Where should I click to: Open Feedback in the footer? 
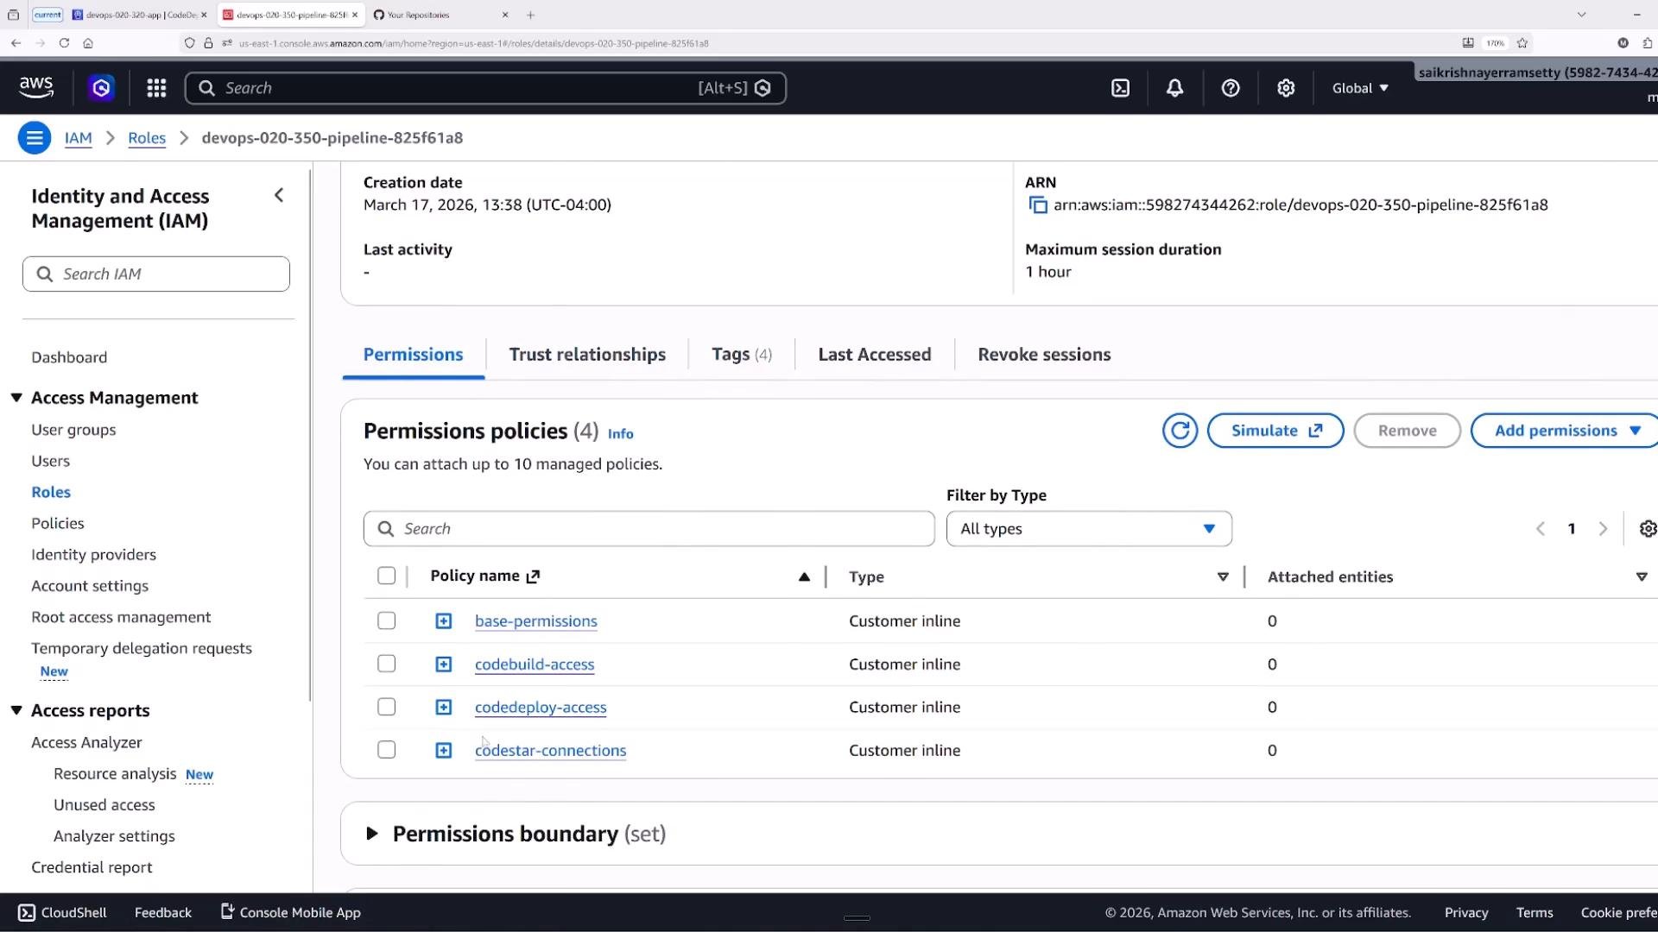coord(162,913)
